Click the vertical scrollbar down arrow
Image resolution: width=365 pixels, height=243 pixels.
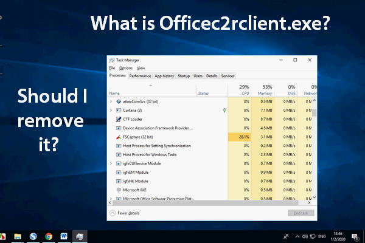point(315,197)
